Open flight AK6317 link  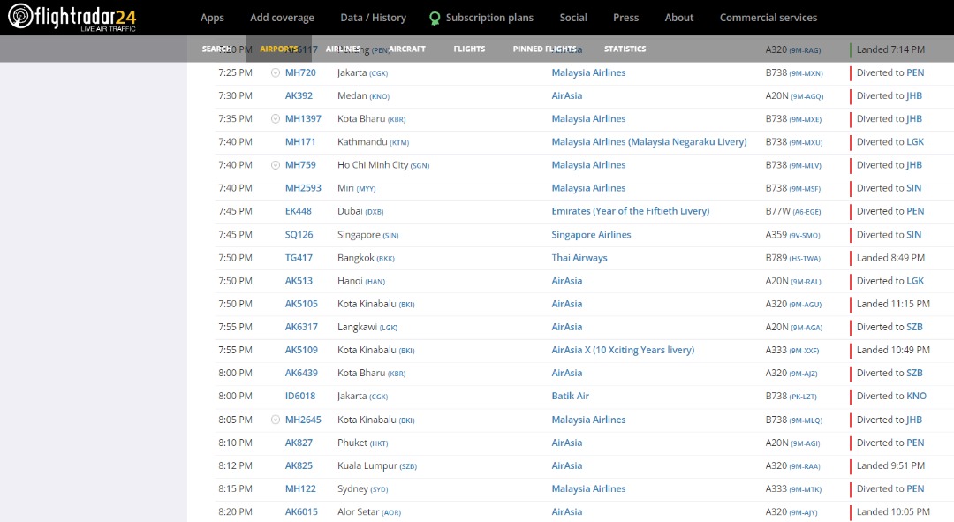click(x=301, y=327)
